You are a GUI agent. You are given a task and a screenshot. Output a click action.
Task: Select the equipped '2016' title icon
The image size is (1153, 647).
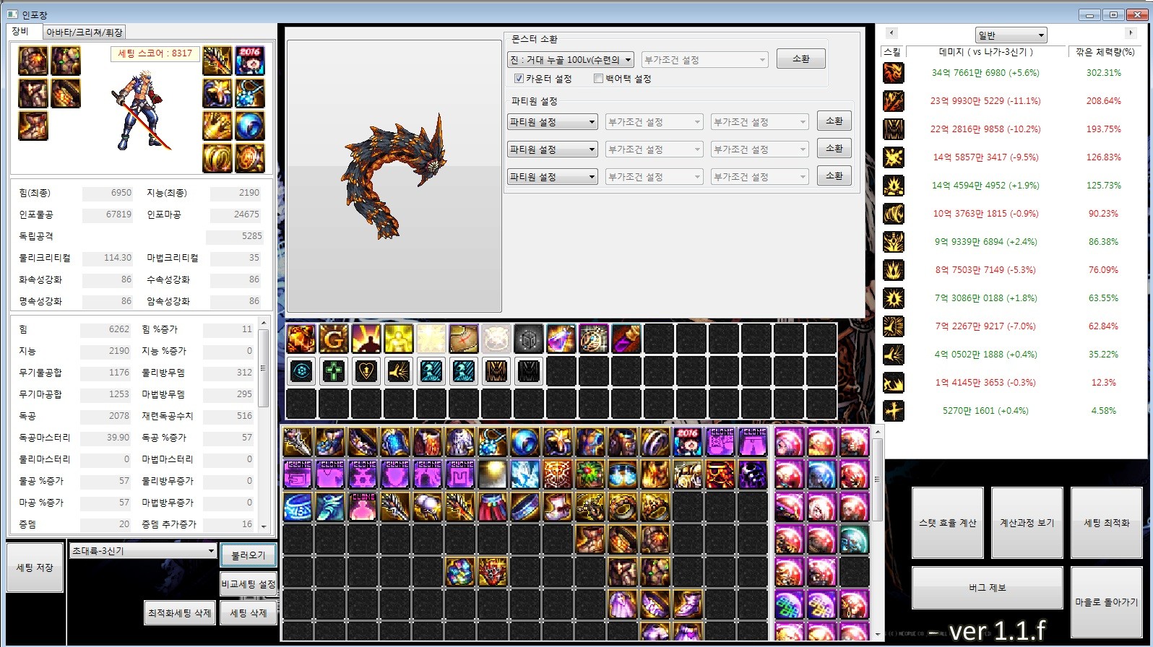tap(250, 61)
